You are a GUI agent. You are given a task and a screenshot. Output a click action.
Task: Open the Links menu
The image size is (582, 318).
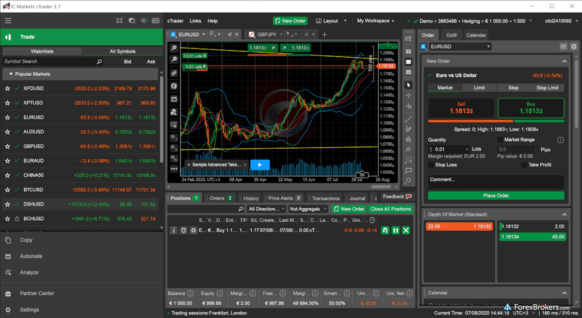(195, 21)
